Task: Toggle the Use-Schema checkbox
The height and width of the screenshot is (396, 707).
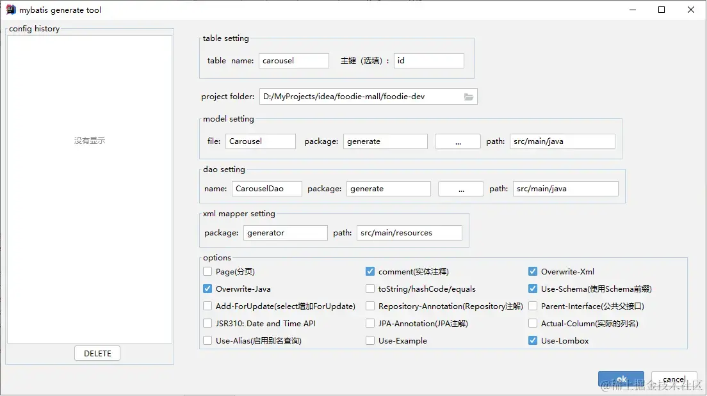Action: 533,289
